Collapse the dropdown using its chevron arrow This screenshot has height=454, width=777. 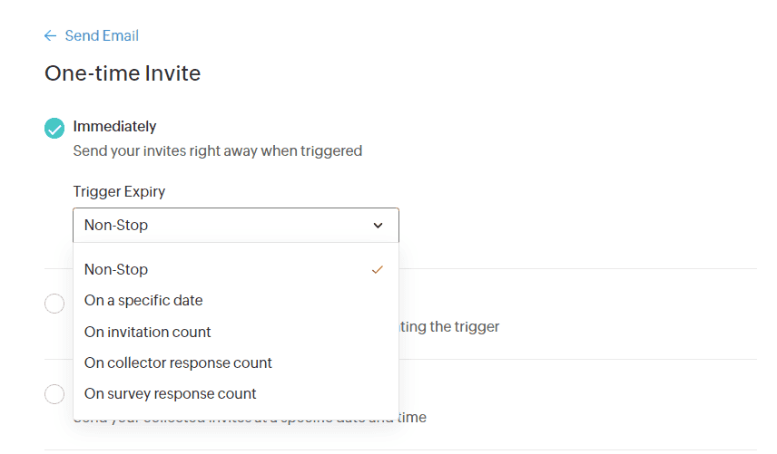click(x=379, y=225)
